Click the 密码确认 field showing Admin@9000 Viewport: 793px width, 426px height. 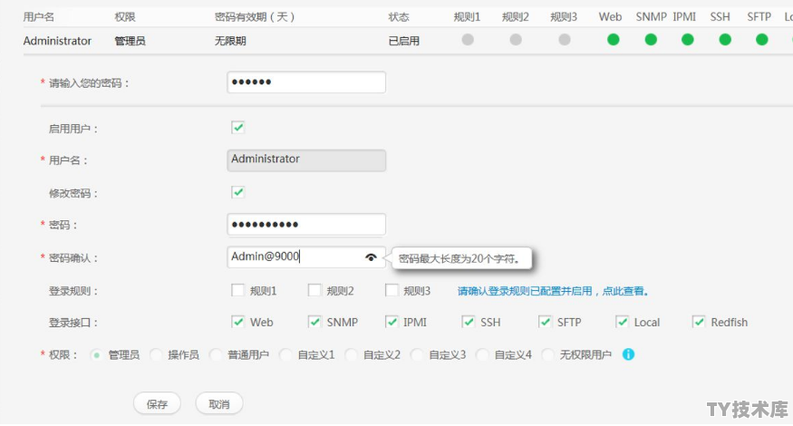coord(306,257)
